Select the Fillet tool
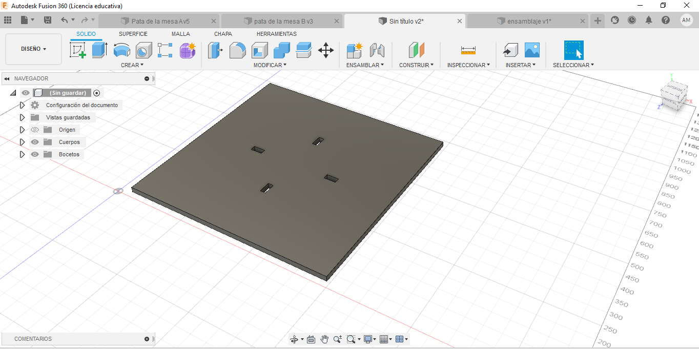Screen dimensions: 699x349 coord(237,50)
